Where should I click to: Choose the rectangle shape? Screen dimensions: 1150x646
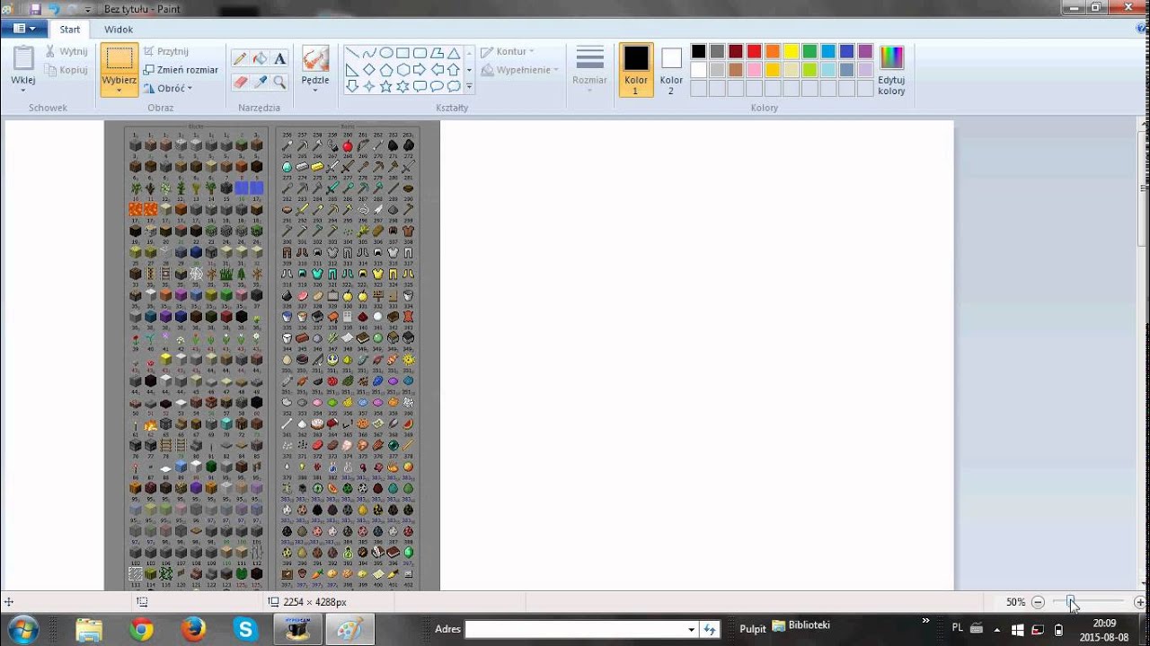403,53
